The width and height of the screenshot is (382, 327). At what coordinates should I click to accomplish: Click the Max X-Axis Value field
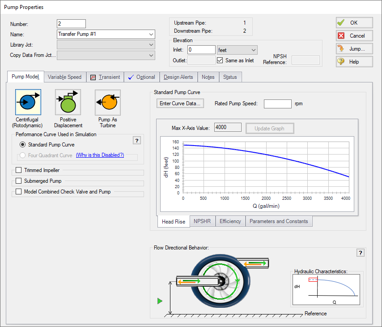point(228,127)
